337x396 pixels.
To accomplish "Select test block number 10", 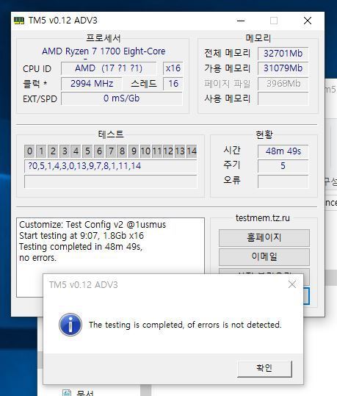I will 145,151.
